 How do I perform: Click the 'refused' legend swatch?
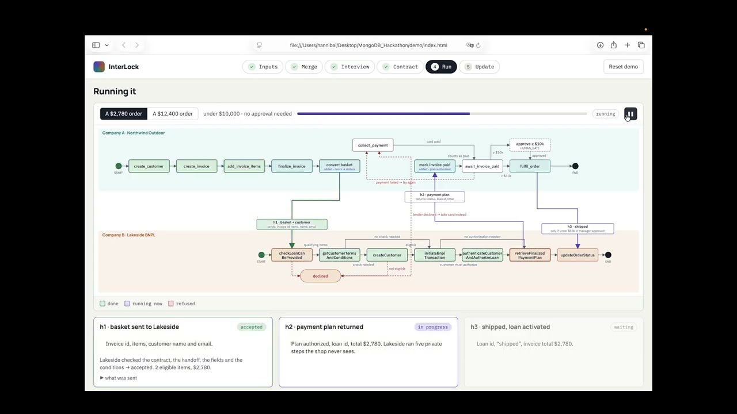coord(171,304)
